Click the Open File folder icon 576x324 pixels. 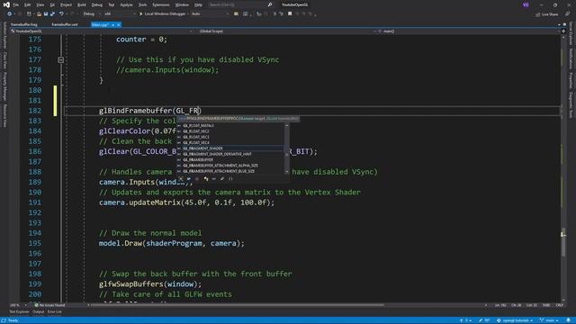coord(39,14)
